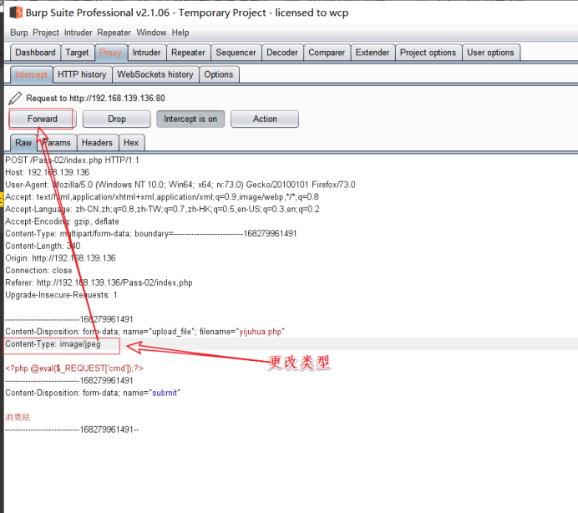The image size is (578, 513).
Task: Click the Burp Suite logo icon in title bar
Action: 16,13
